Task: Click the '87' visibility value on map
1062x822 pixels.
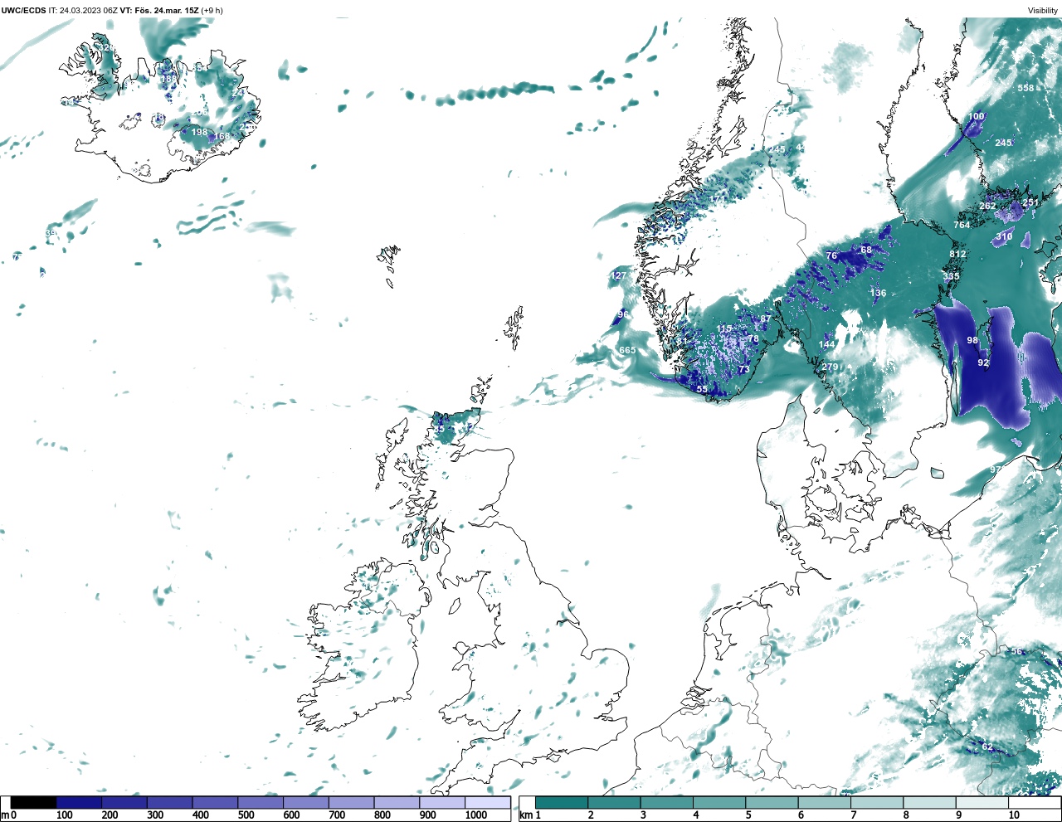Action: tap(765, 319)
